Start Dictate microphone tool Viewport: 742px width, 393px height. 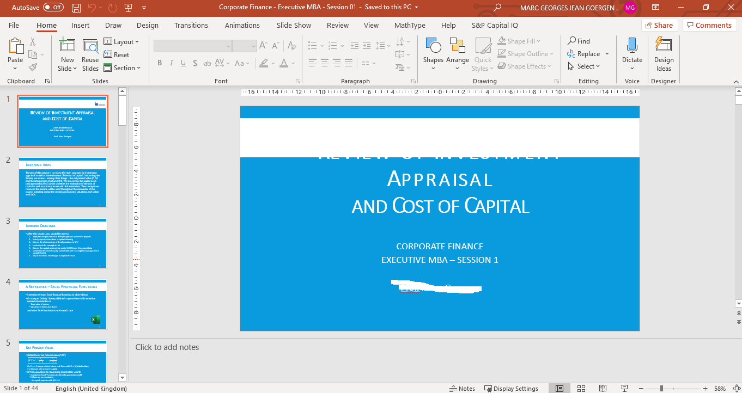coord(632,47)
